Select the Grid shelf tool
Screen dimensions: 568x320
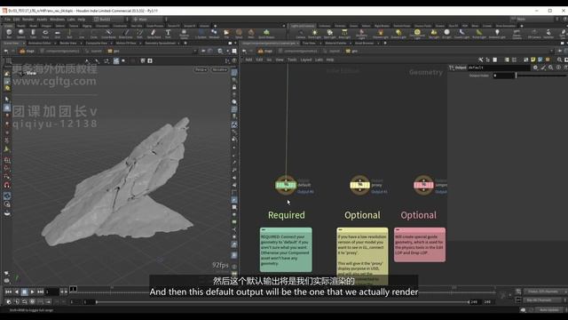tap(57, 34)
